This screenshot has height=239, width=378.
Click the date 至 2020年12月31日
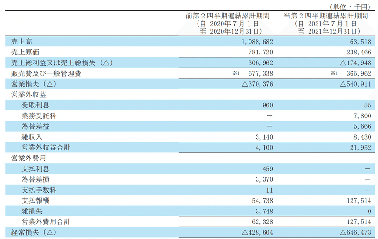coord(231,31)
